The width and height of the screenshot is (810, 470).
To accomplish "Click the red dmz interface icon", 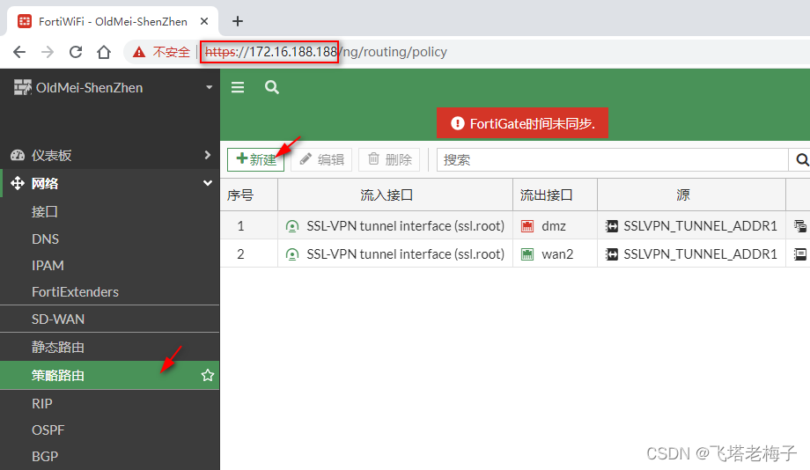I will [x=527, y=226].
